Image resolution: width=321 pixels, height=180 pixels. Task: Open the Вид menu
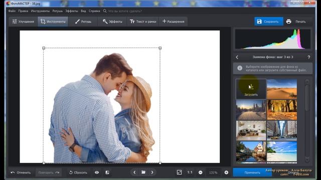click(83, 11)
